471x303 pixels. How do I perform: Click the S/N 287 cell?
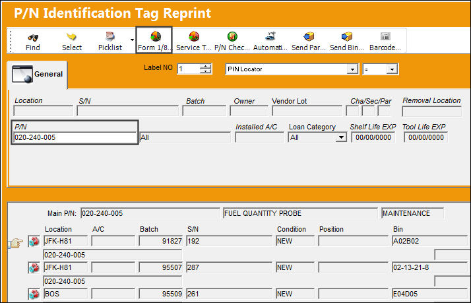[229, 267]
